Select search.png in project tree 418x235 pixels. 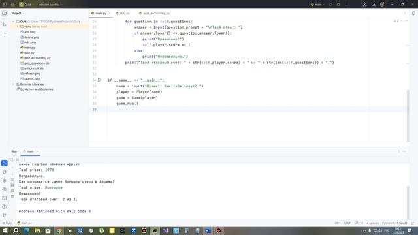tap(30, 79)
